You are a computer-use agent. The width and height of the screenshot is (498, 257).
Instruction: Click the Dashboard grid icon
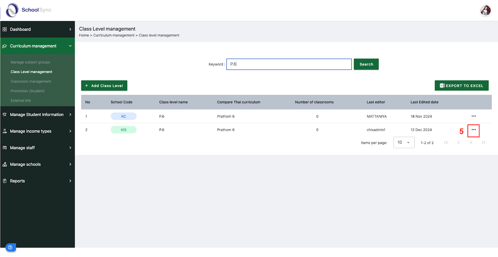[x=5, y=29]
